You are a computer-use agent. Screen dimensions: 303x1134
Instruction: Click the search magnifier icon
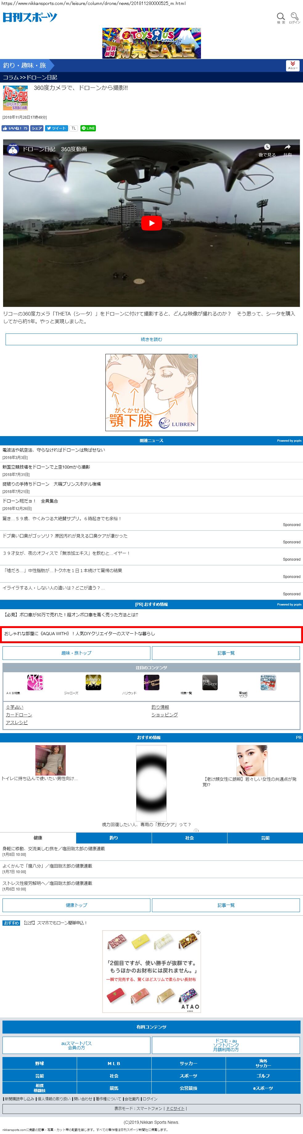tap(280, 17)
